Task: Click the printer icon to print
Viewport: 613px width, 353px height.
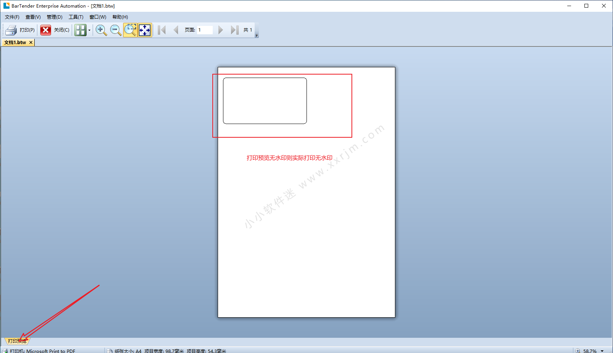Action: pyautogui.click(x=11, y=30)
